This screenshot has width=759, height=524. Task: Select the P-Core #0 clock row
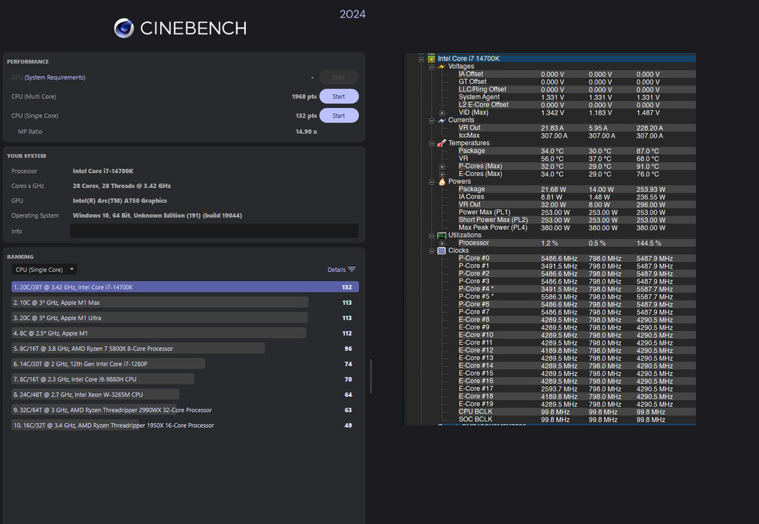pyautogui.click(x=576, y=258)
